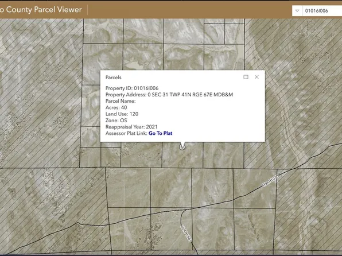Click the Acres: 40 text
The height and width of the screenshot is (256, 342).
[x=116, y=107]
